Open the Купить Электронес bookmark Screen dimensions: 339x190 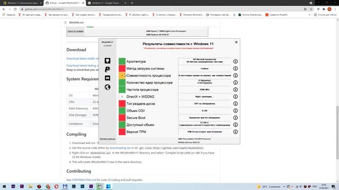tap(250, 15)
